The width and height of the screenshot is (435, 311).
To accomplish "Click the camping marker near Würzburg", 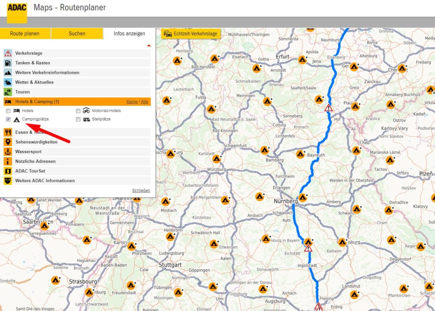I will click(216, 159).
